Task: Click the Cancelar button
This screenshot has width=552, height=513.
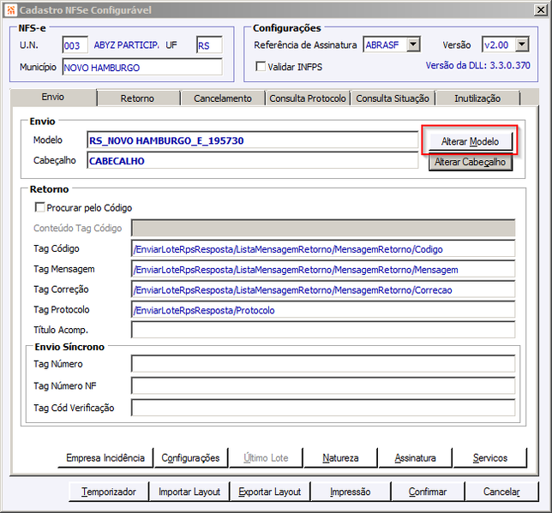Action: coord(501,492)
